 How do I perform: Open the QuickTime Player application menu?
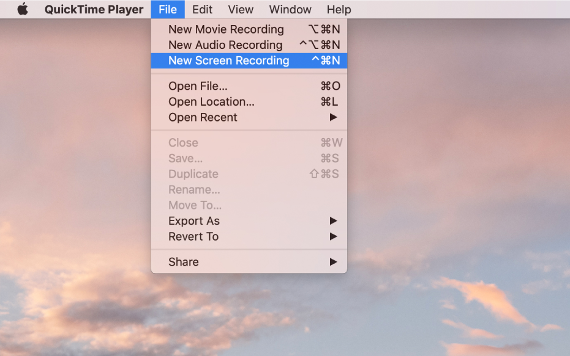[94, 9]
